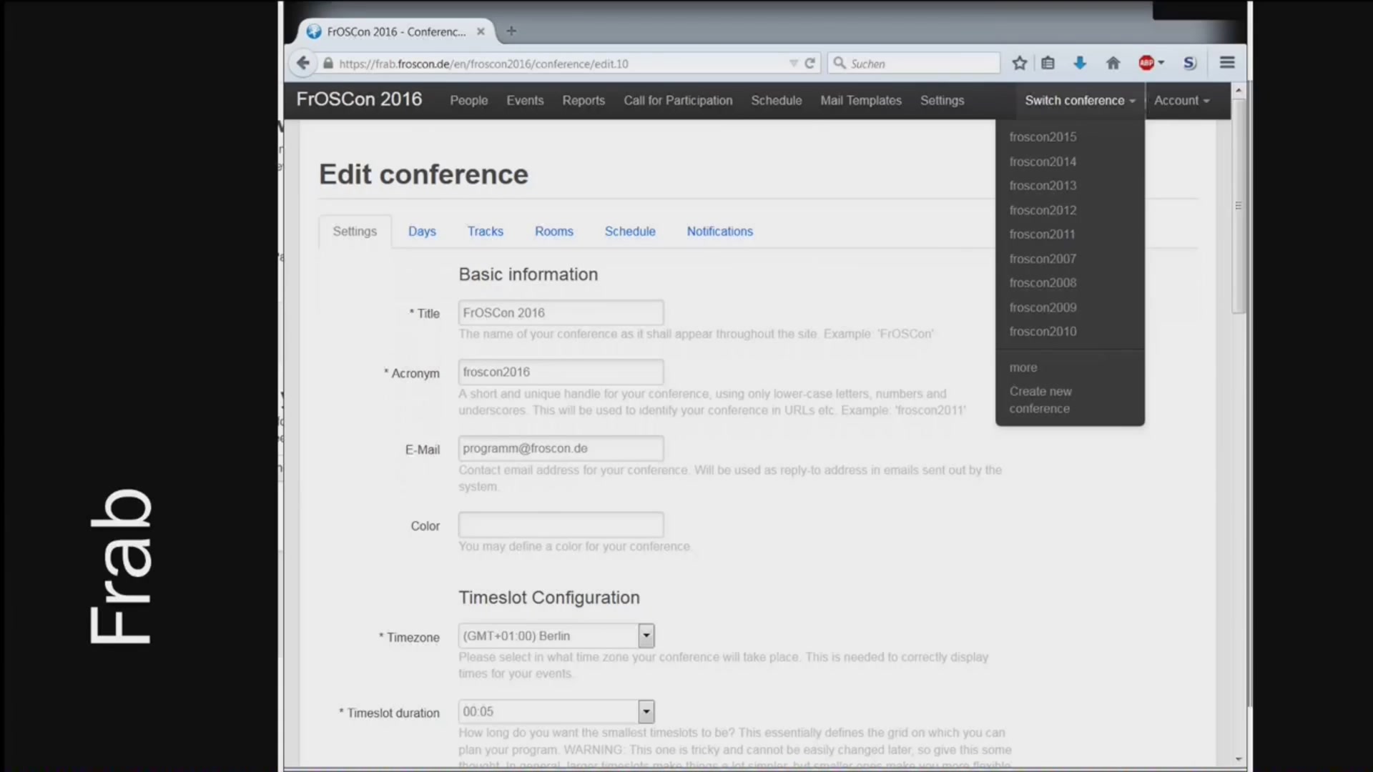Click the Adblock Plus icon

[x=1146, y=63]
